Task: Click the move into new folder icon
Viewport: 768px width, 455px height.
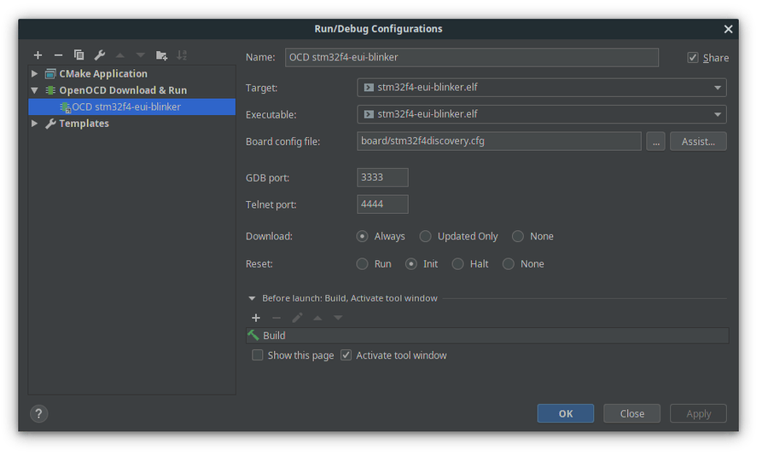Action: (161, 55)
